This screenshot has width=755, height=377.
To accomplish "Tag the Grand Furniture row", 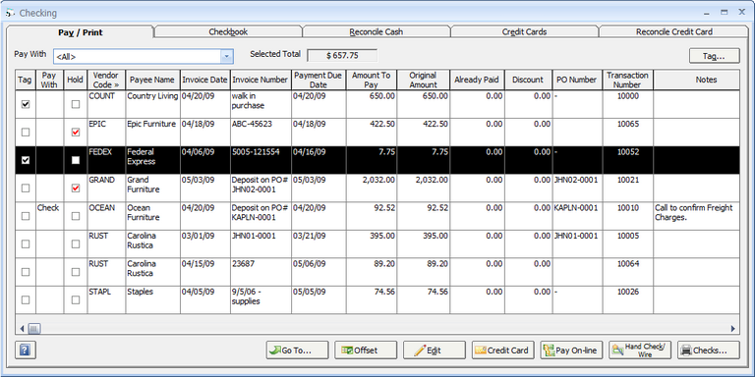I will click(26, 188).
